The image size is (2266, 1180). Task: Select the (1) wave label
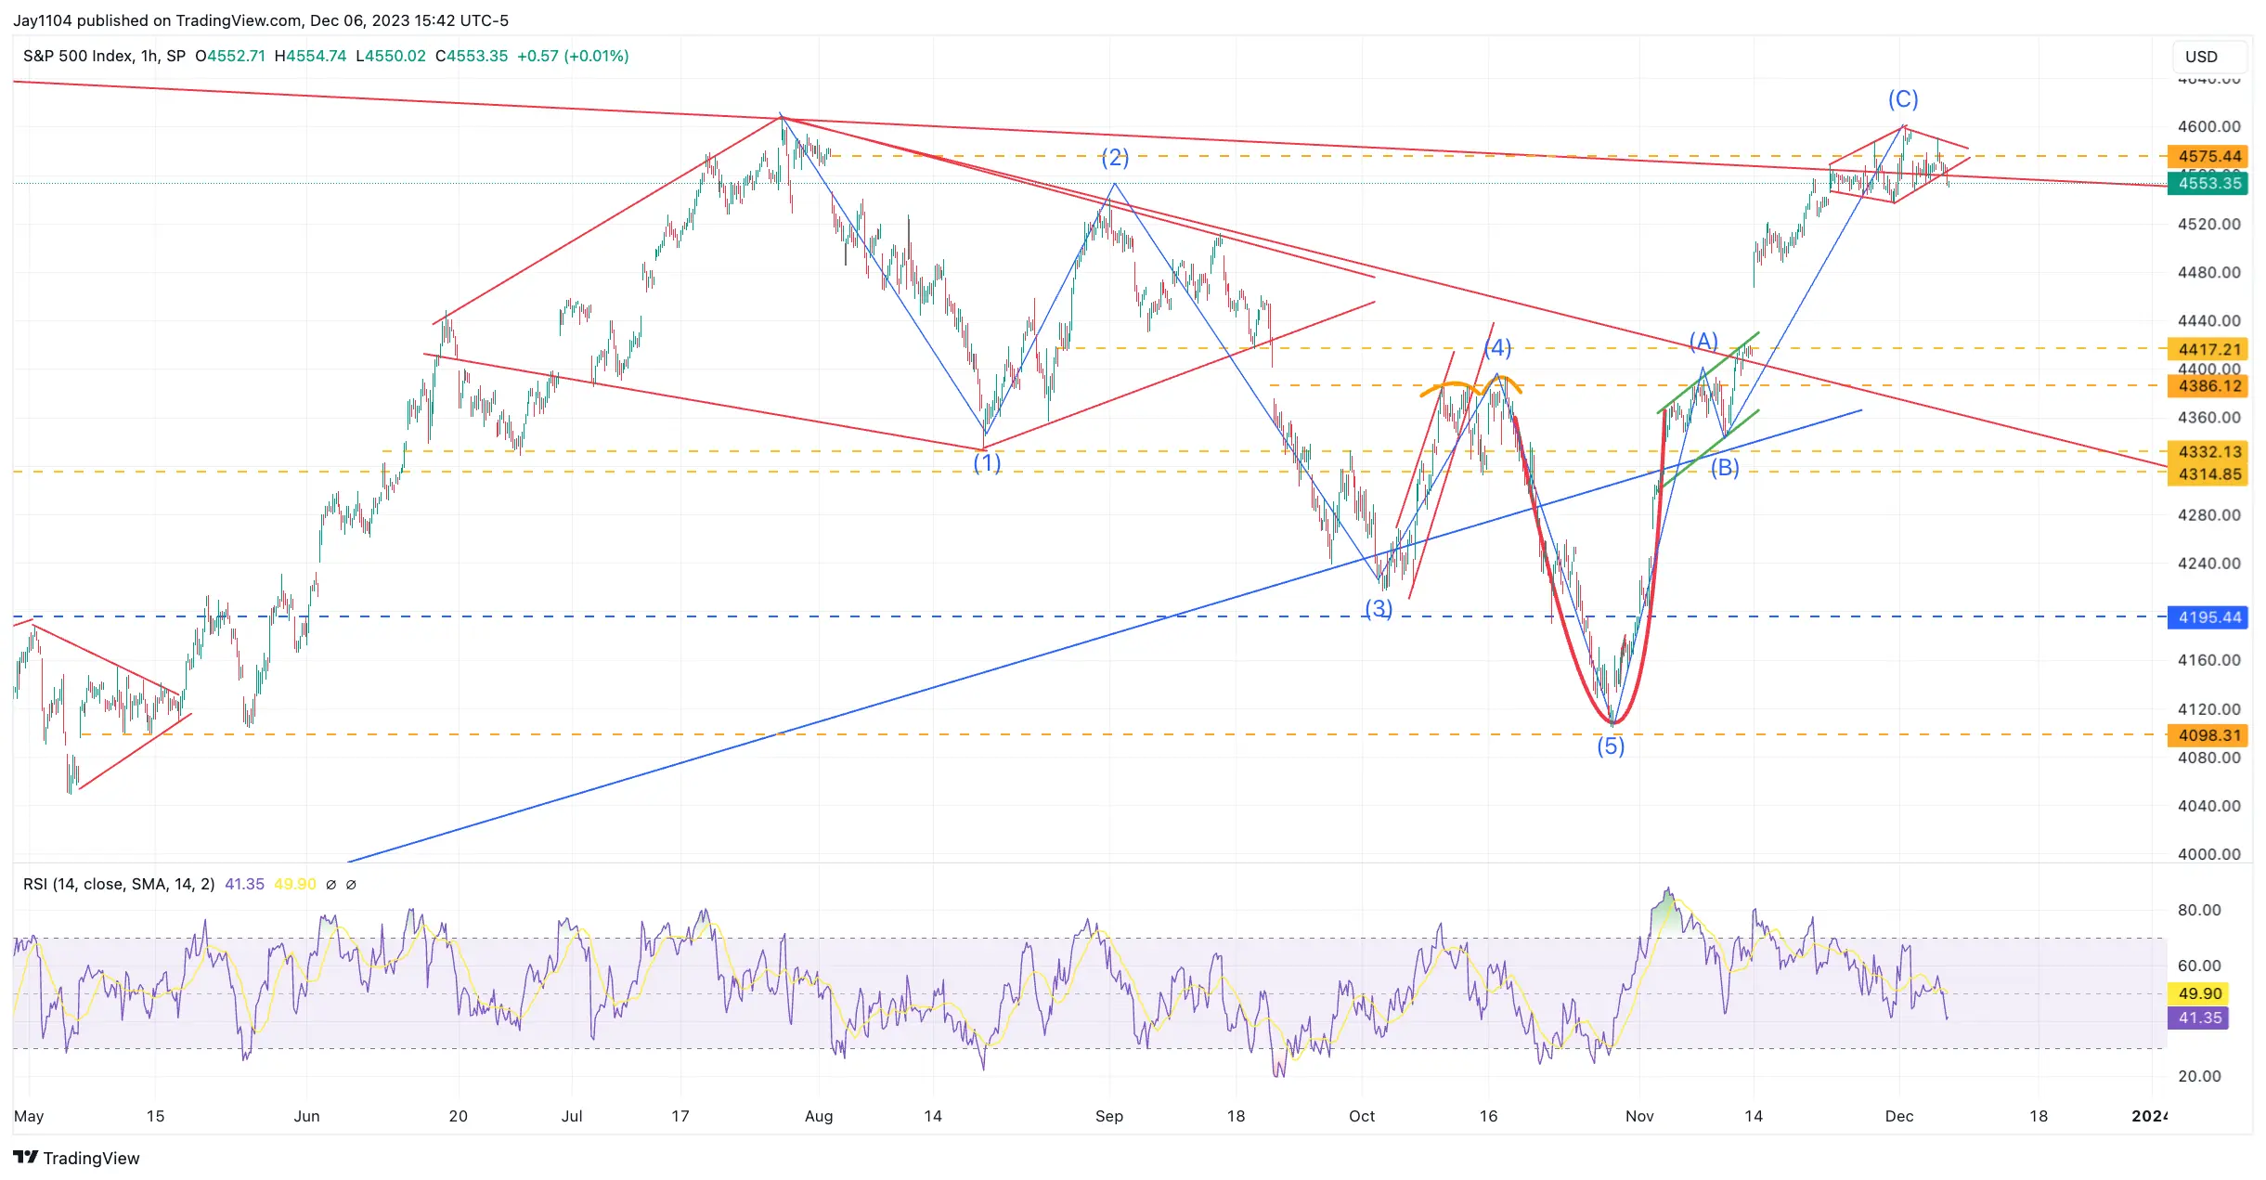(987, 462)
